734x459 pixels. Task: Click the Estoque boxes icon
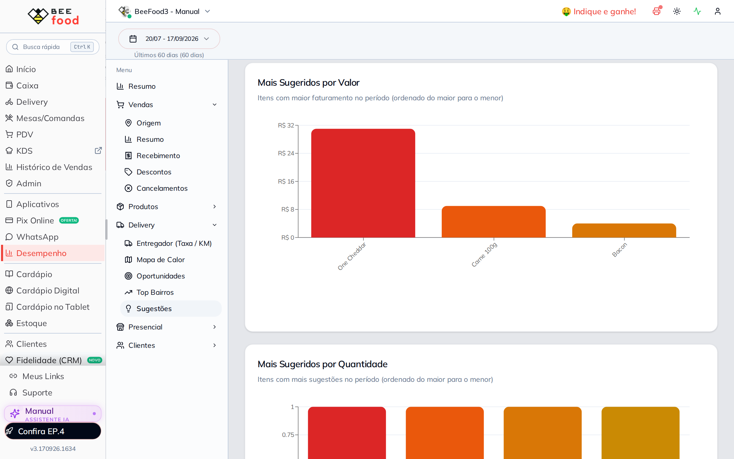[9, 323]
